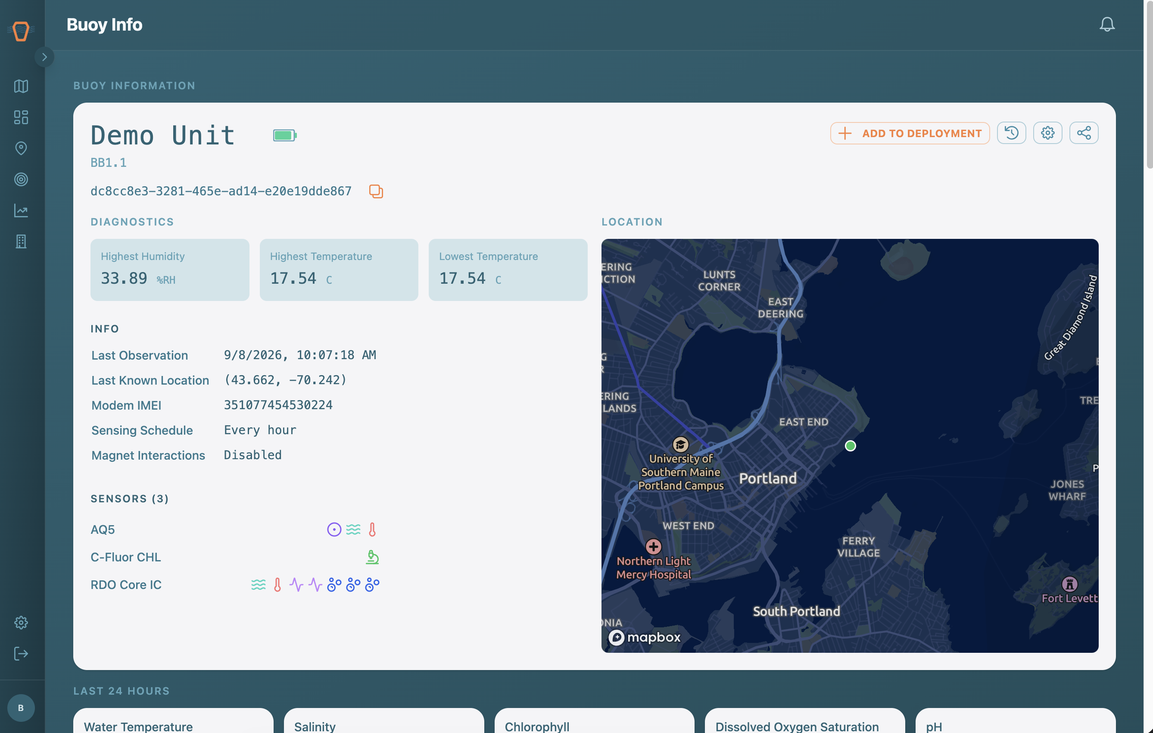This screenshot has height=733, width=1153.
Task: Open the notifications bell
Action: [x=1106, y=25]
